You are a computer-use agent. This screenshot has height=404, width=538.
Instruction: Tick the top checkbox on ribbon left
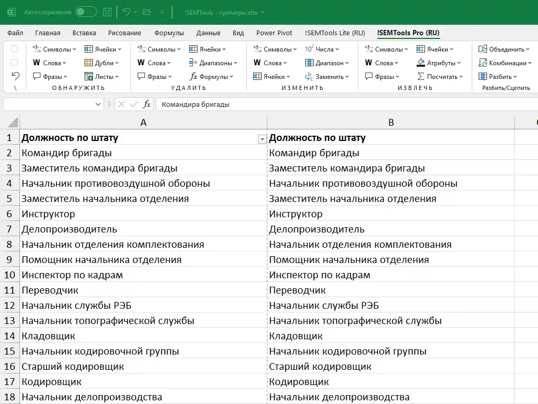pos(14,49)
